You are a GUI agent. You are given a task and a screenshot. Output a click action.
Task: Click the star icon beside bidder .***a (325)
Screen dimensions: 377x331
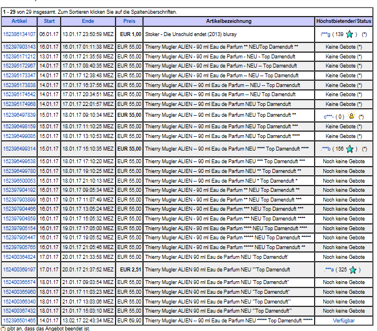click(353, 270)
